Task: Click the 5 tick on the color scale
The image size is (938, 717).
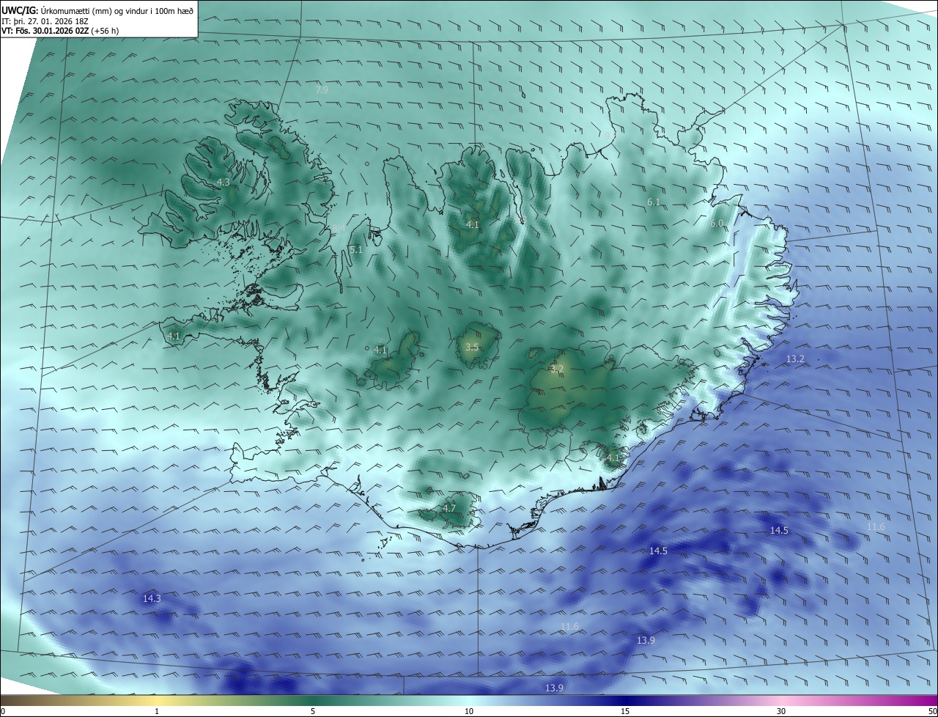Action: pyautogui.click(x=313, y=711)
